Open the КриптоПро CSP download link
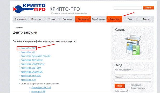Image resolution: width=160 pixels, height=93 pixels. 29,48
